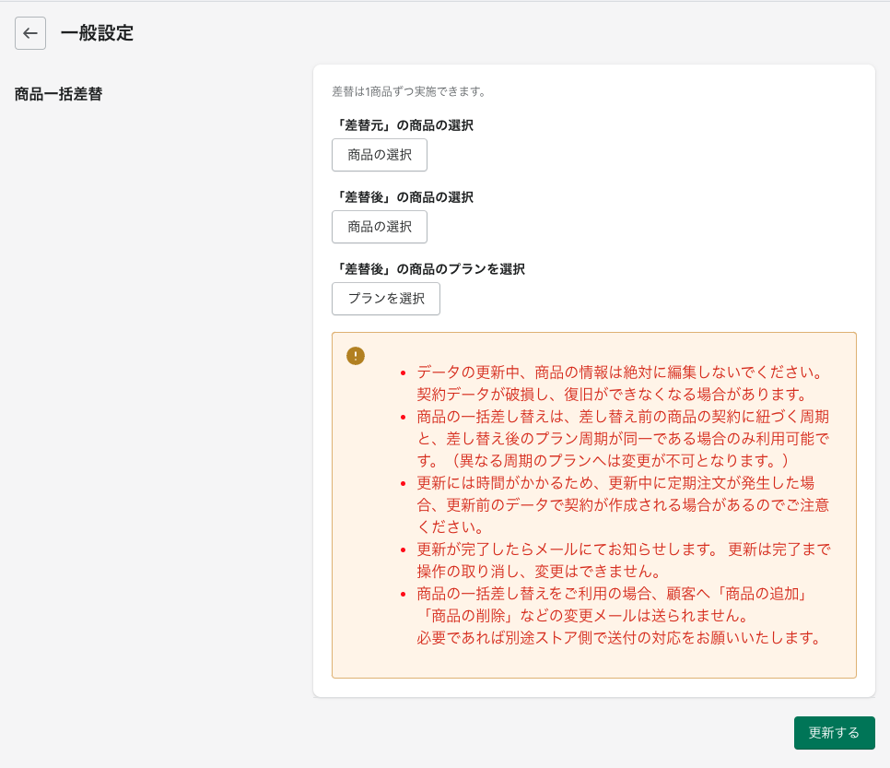Click the line 必要であれば別途ストア側で送付

pos(618,638)
